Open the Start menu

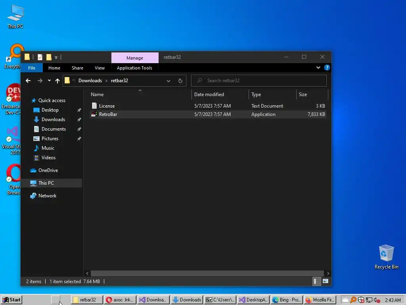(11, 300)
